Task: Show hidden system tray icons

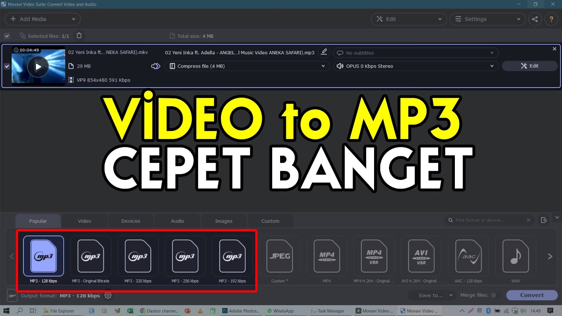Action: click(x=462, y=311)
